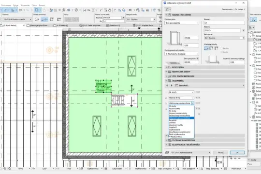Click the grid snap icon in top toolbar

click(20, 10)
